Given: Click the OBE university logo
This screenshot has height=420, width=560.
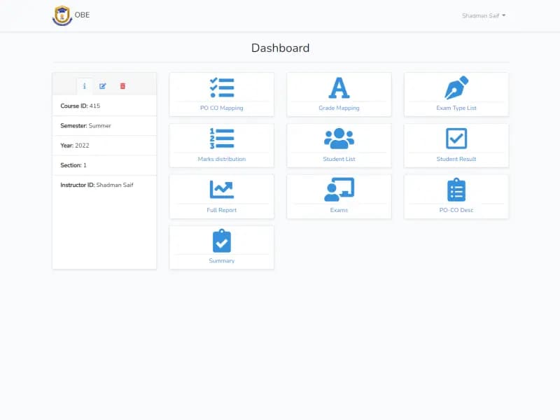Looking at the screenshot, I should point(62,15).
